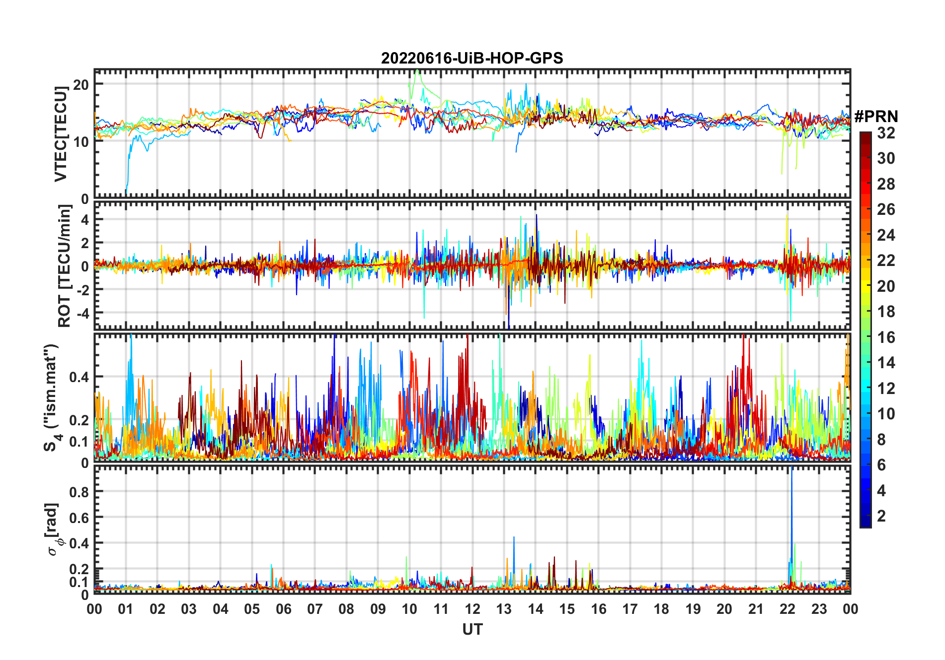Pick the dark red top of the PRN colorbar
The width and height of the screenshot is (945, 660).
865,135
